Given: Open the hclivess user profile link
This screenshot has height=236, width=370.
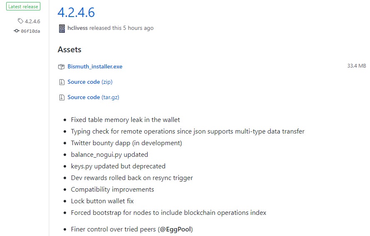Looking at the screenshot, I should tap(77, 28).
